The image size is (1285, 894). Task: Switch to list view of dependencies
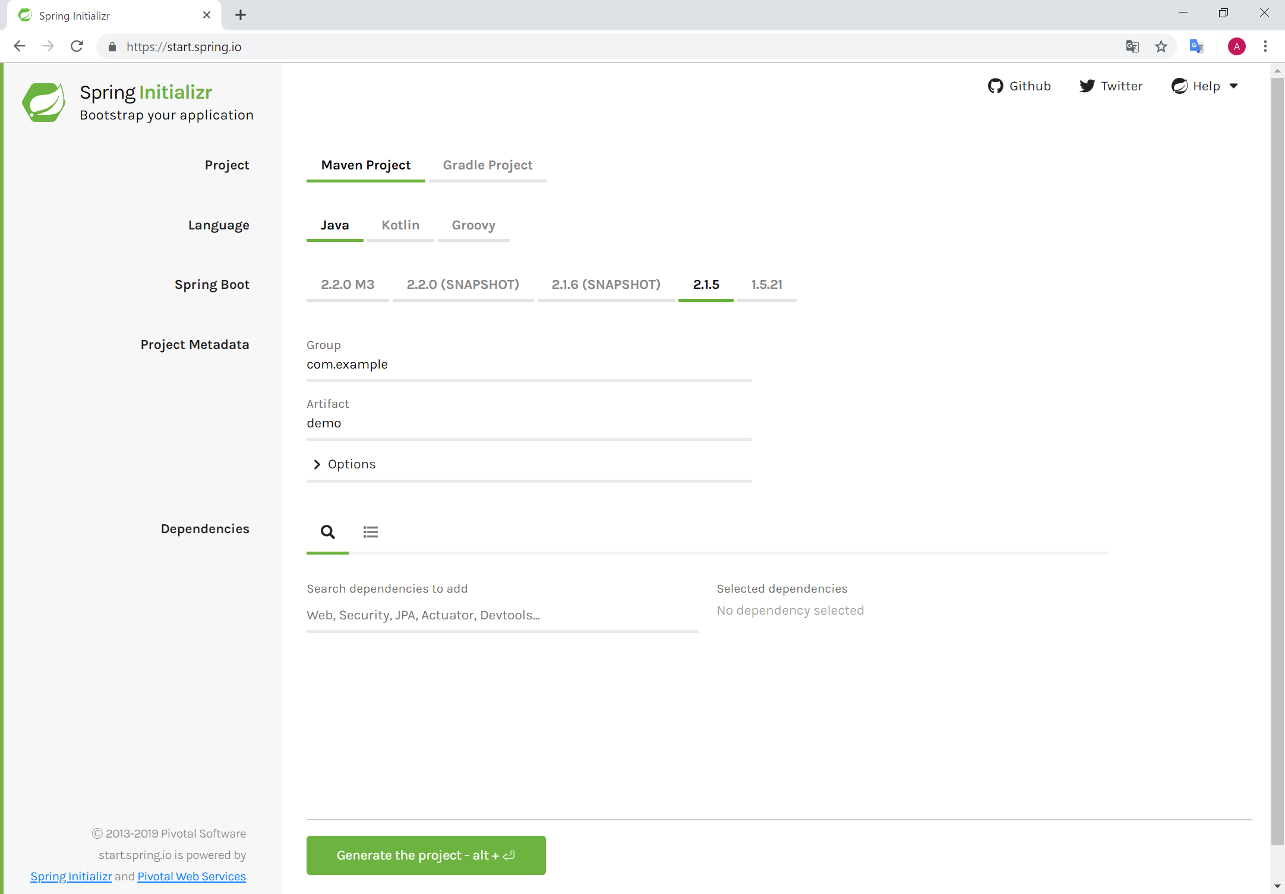(370, 531)
